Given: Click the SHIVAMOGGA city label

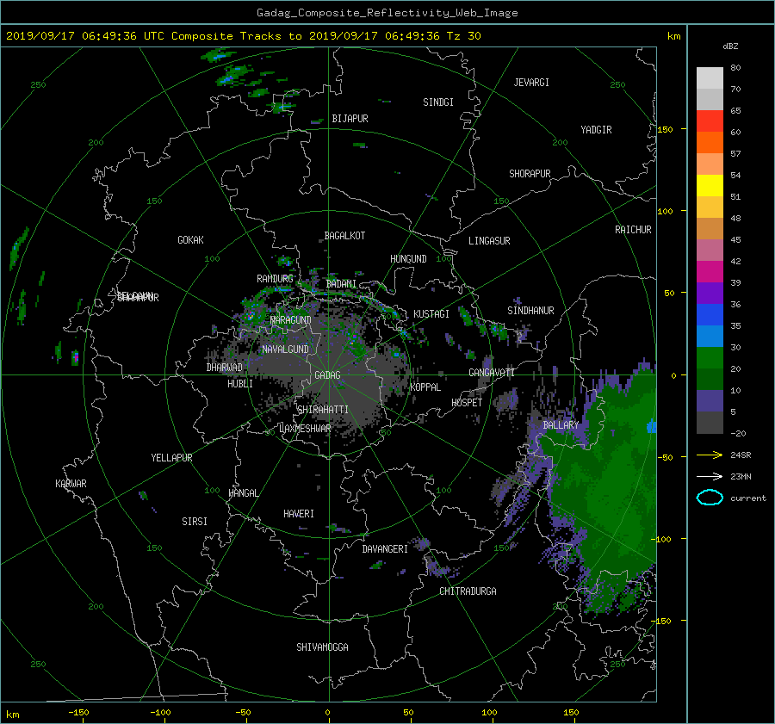Looking at the screenshot, I should pos(322,647).
